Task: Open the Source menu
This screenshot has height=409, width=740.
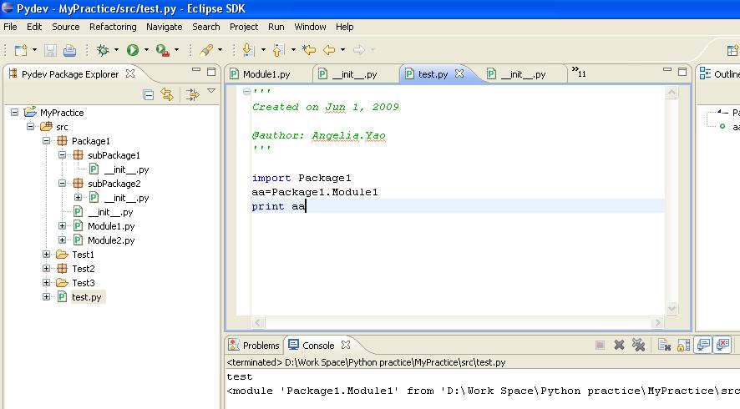Action: (66, 27)
